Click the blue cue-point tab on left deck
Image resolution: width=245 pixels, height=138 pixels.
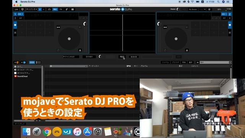point(15,25)
